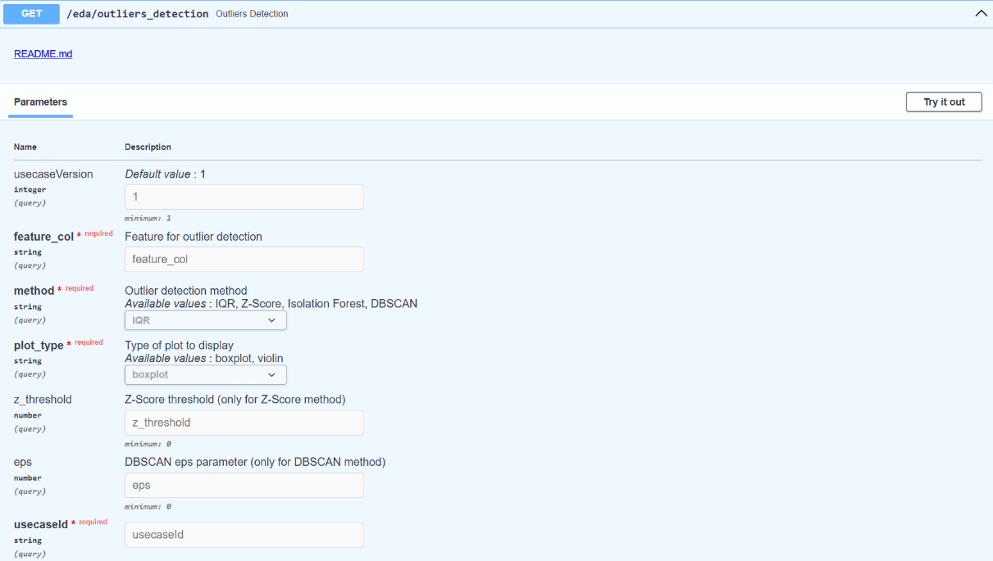Click the method parameter name label

click(34, 291)
